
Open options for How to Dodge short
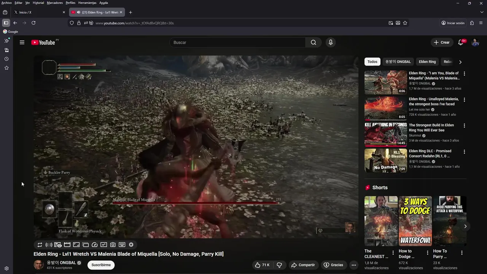coord(428,253)
